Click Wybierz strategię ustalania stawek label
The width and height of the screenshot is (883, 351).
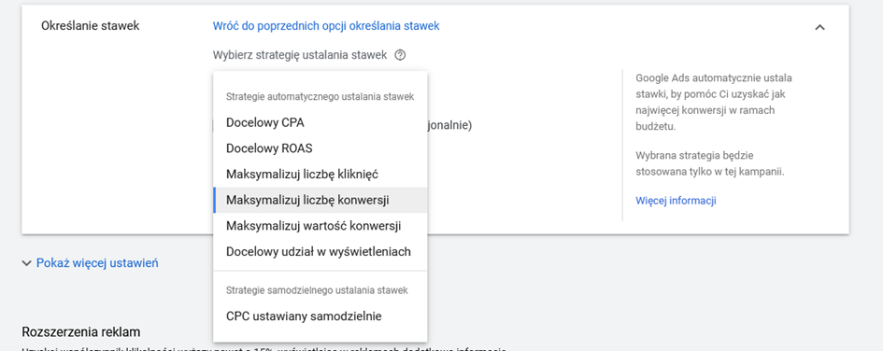click(x=300, y=55)
